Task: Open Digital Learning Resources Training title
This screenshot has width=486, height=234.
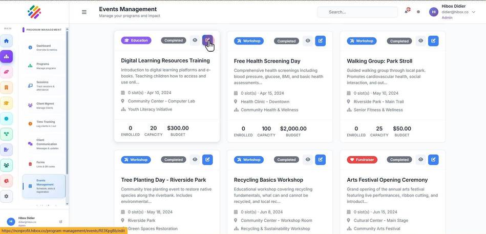Action: point(165,60)
